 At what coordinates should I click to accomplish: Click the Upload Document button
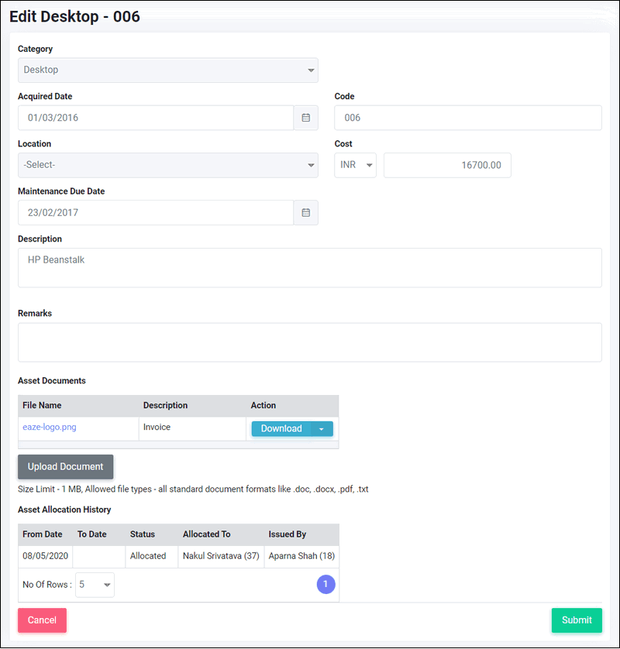tap(65, 467)
